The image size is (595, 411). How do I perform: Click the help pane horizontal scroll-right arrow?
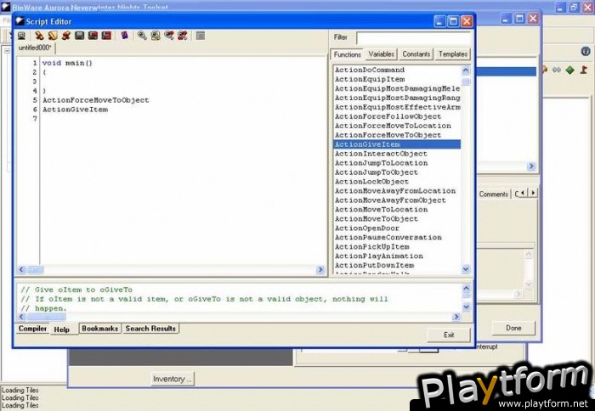point(456,317)
